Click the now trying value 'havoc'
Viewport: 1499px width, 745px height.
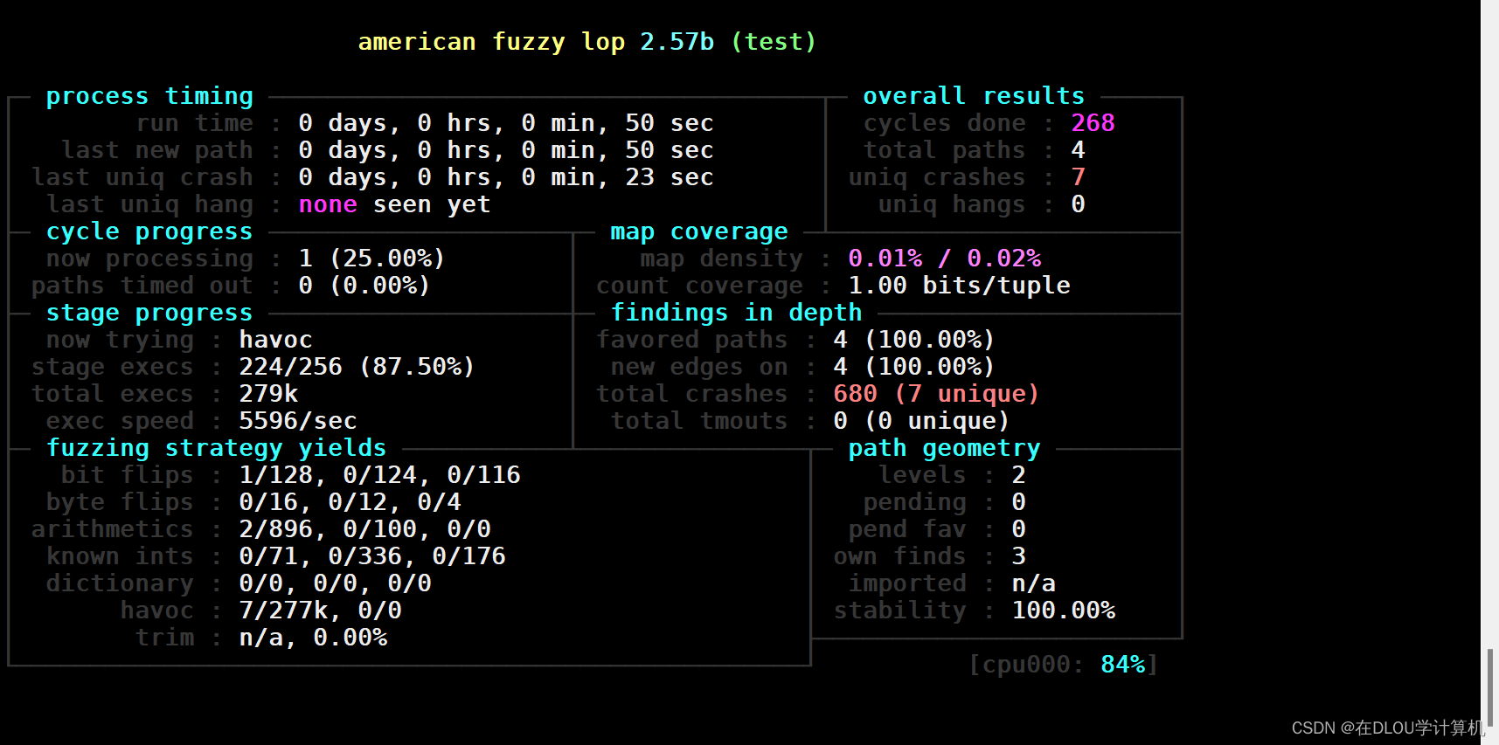275,340
